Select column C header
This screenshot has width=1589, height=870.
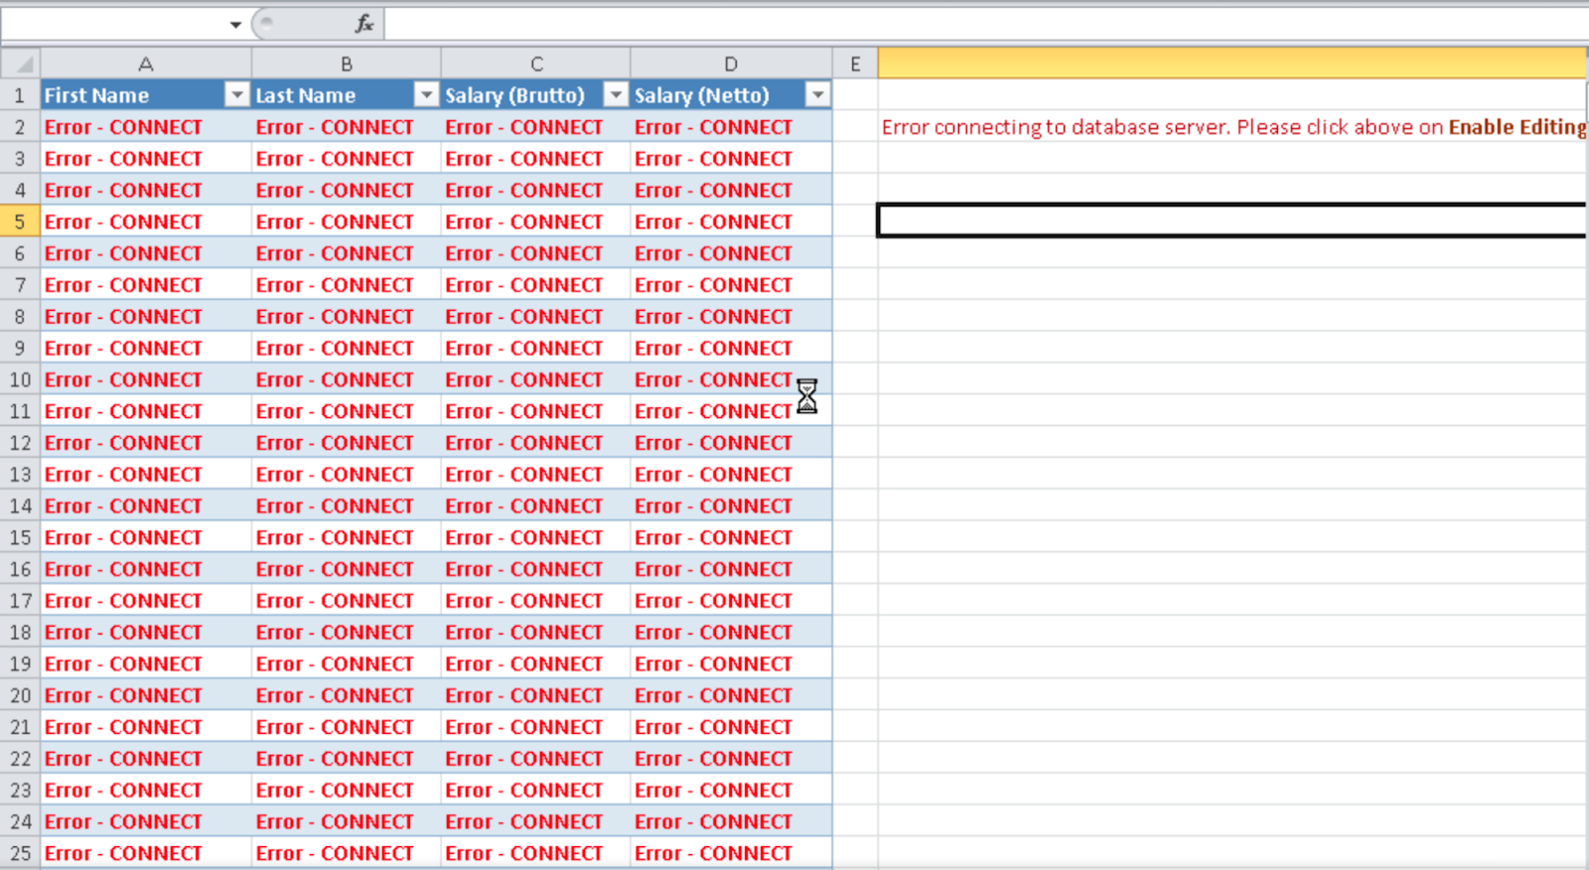pos(536,65)
